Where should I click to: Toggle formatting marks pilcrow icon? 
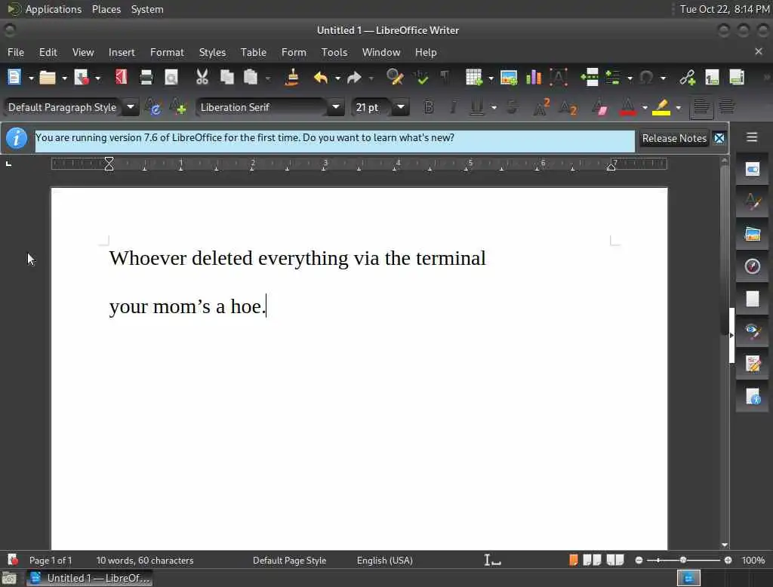tap(445, 78)
